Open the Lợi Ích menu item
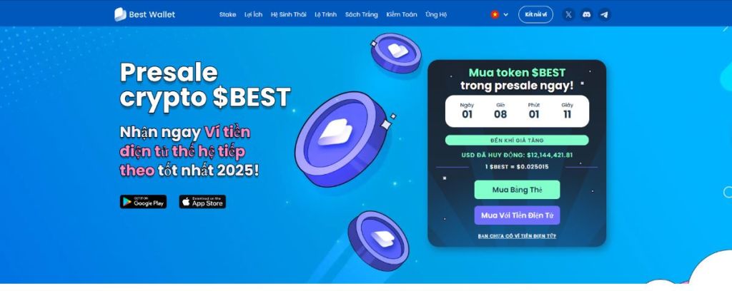This screenshot has width=732, height=291. [x=254, y=14]
